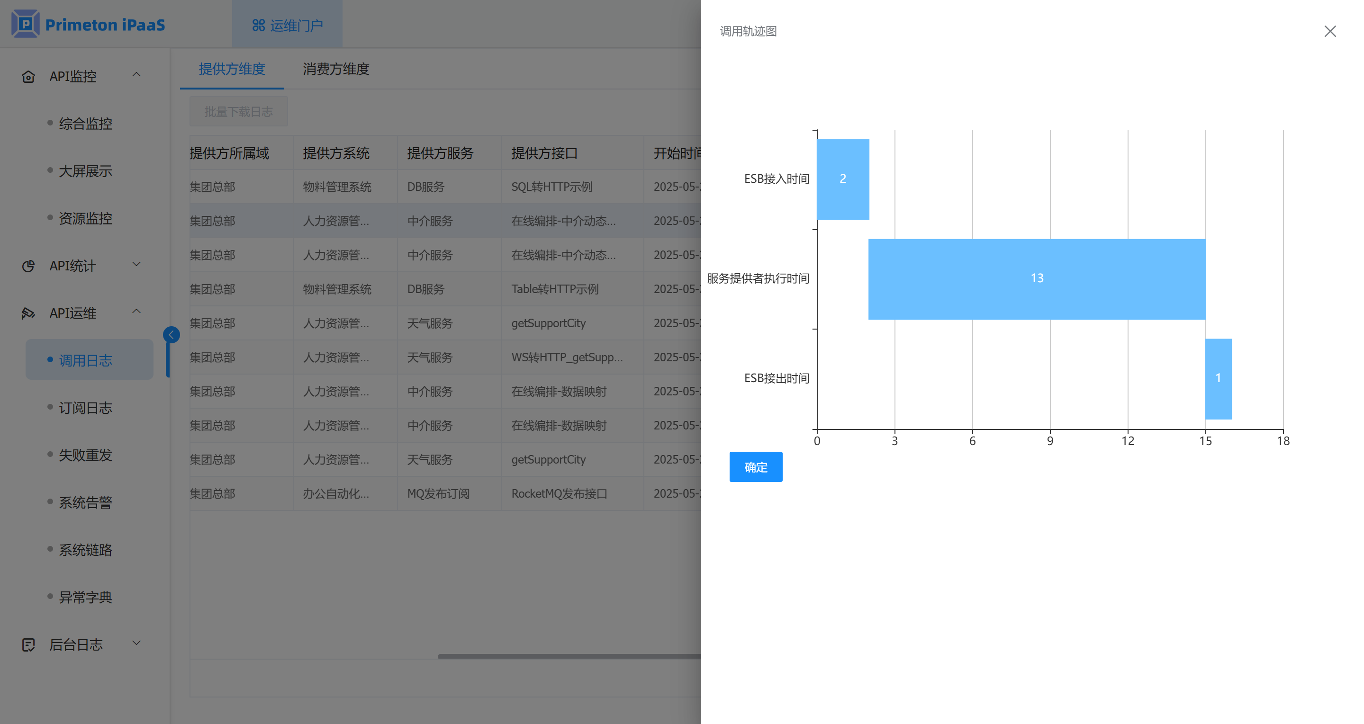Click the 后台日志 document icon
This screenshot has height=724, width=1364.
tap(28, 644)
